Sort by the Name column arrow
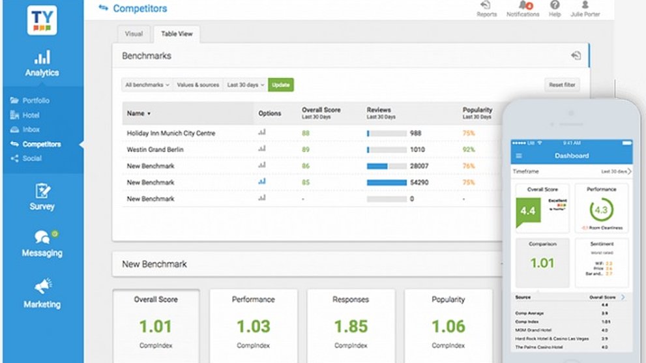The image size is (646, 363). [x=149, y=113]
